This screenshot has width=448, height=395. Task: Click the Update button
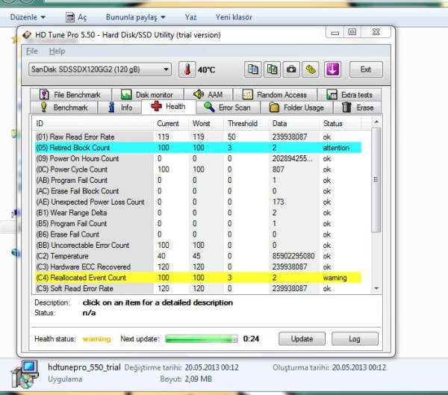(x=302, y=339)
